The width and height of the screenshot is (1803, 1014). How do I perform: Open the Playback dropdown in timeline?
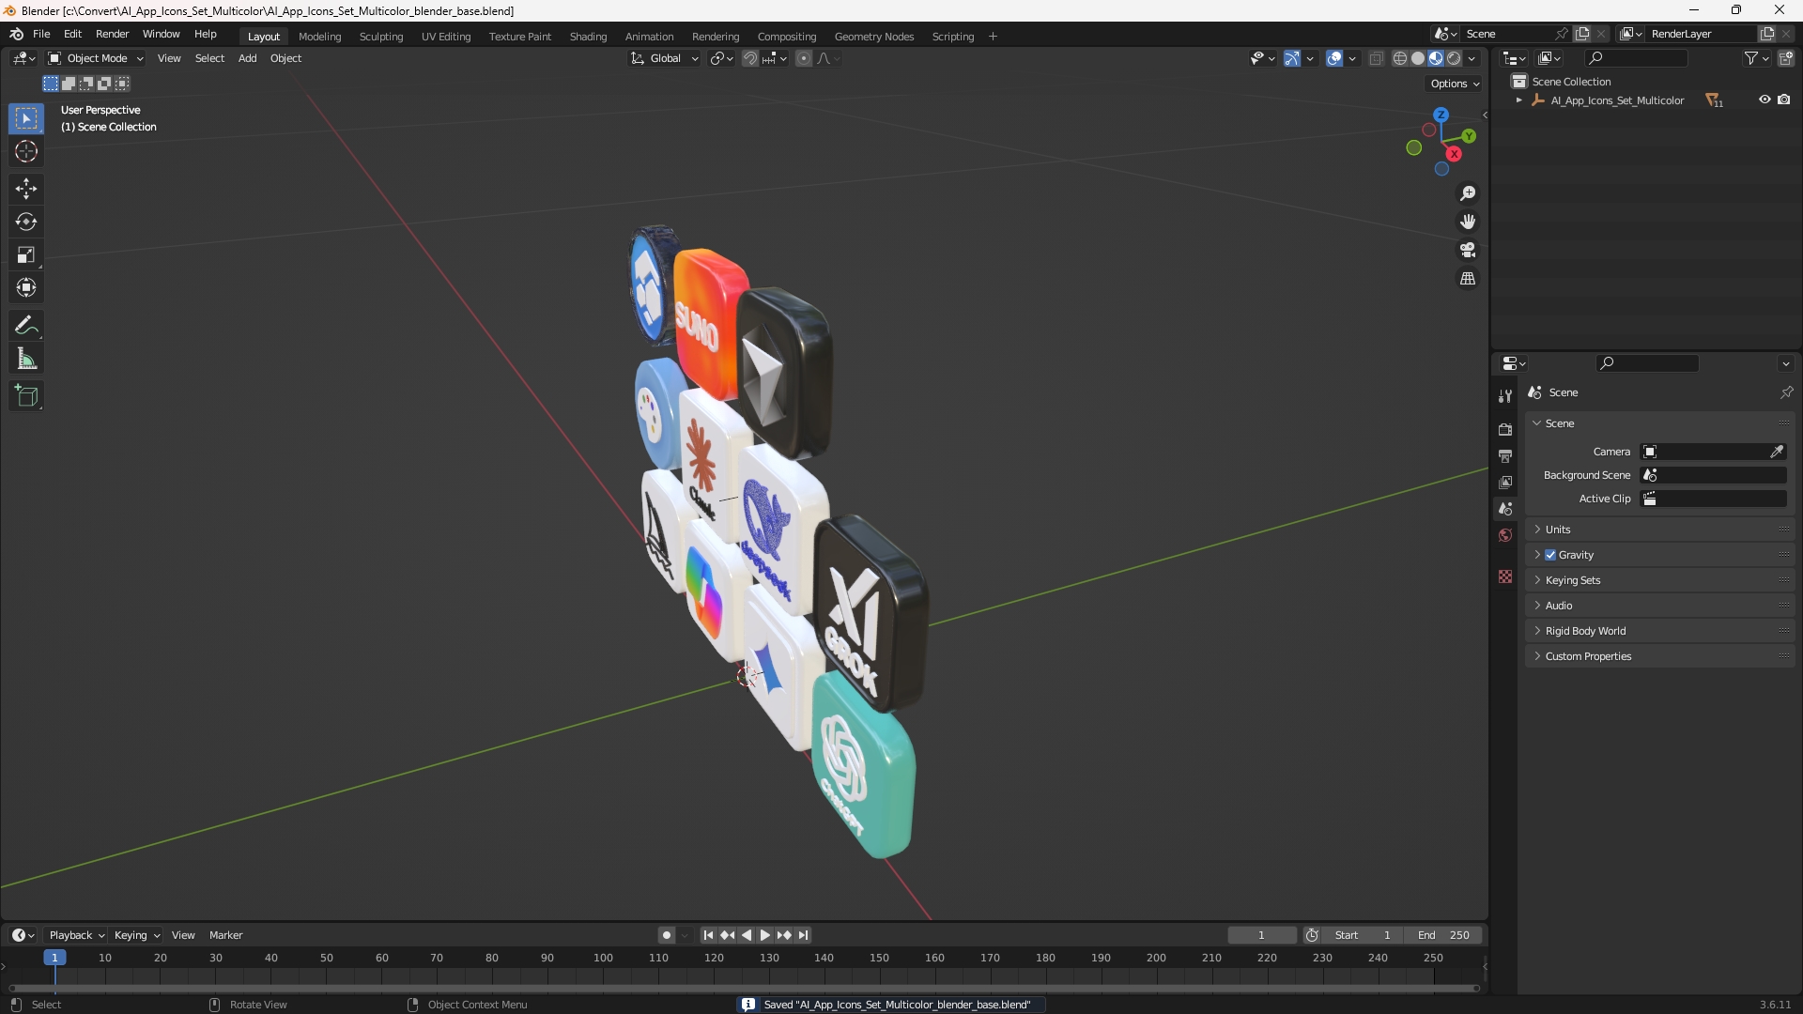pyautogui.click(x=76, y=935)
